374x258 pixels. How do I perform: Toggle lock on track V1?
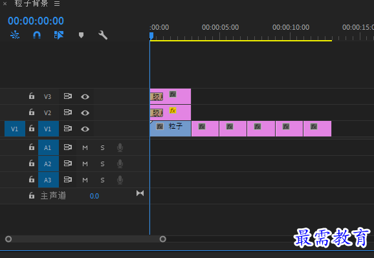click(32, 128)
